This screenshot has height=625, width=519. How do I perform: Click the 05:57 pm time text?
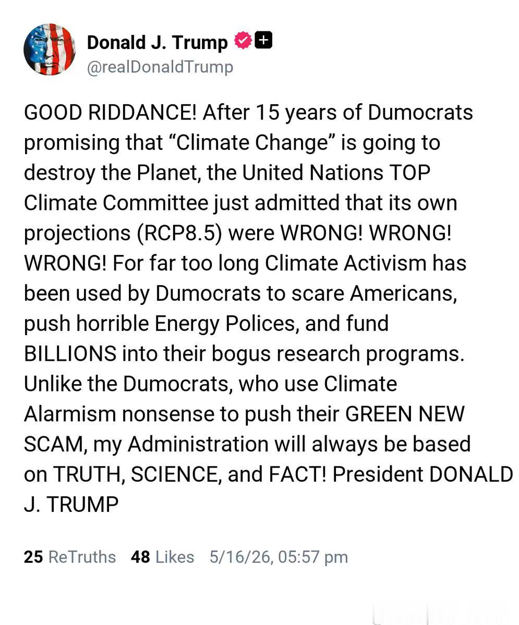coord(313,557)
